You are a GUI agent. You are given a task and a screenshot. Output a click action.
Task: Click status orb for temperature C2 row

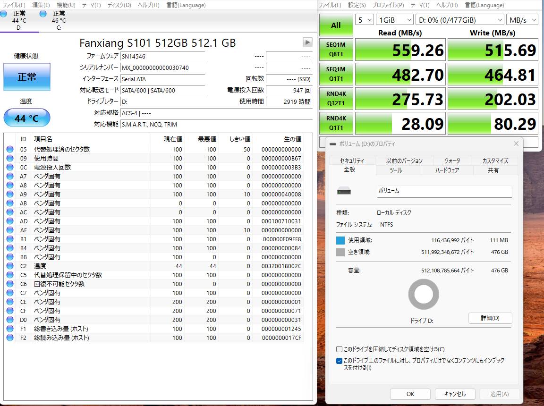[10, 266]
